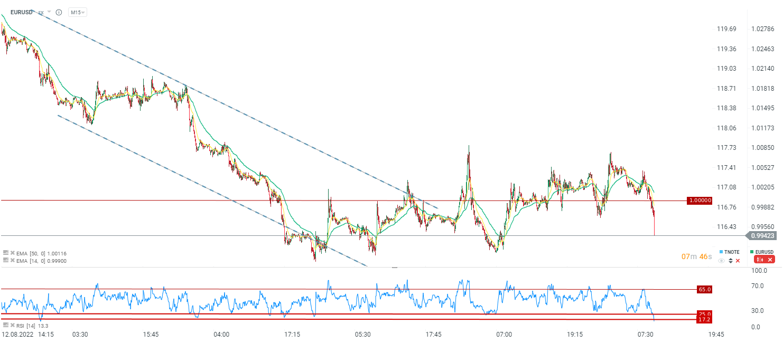
Task: Select the RSI 65.0 level label
Action: (x=705, y=289)
